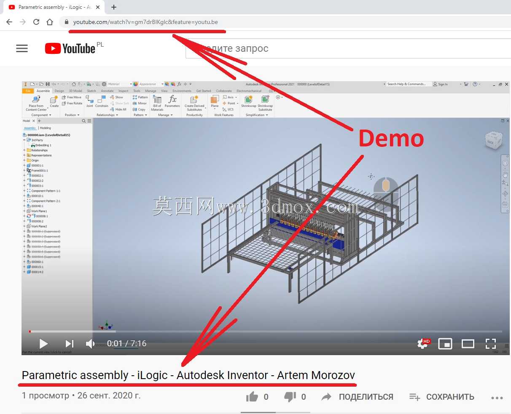The width and height of the screenshot is (511, 414).
Task: Click the model browser search icon
Action: point(84,121)
